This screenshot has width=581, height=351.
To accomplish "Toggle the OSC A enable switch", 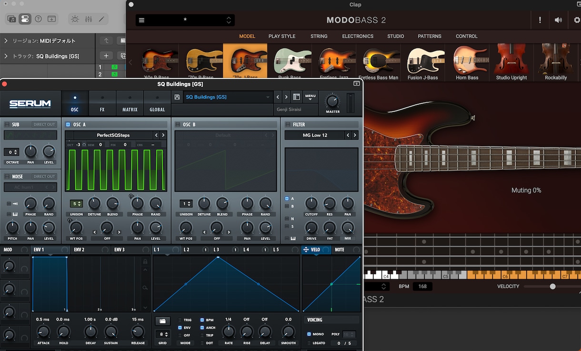I will (68, 124).
